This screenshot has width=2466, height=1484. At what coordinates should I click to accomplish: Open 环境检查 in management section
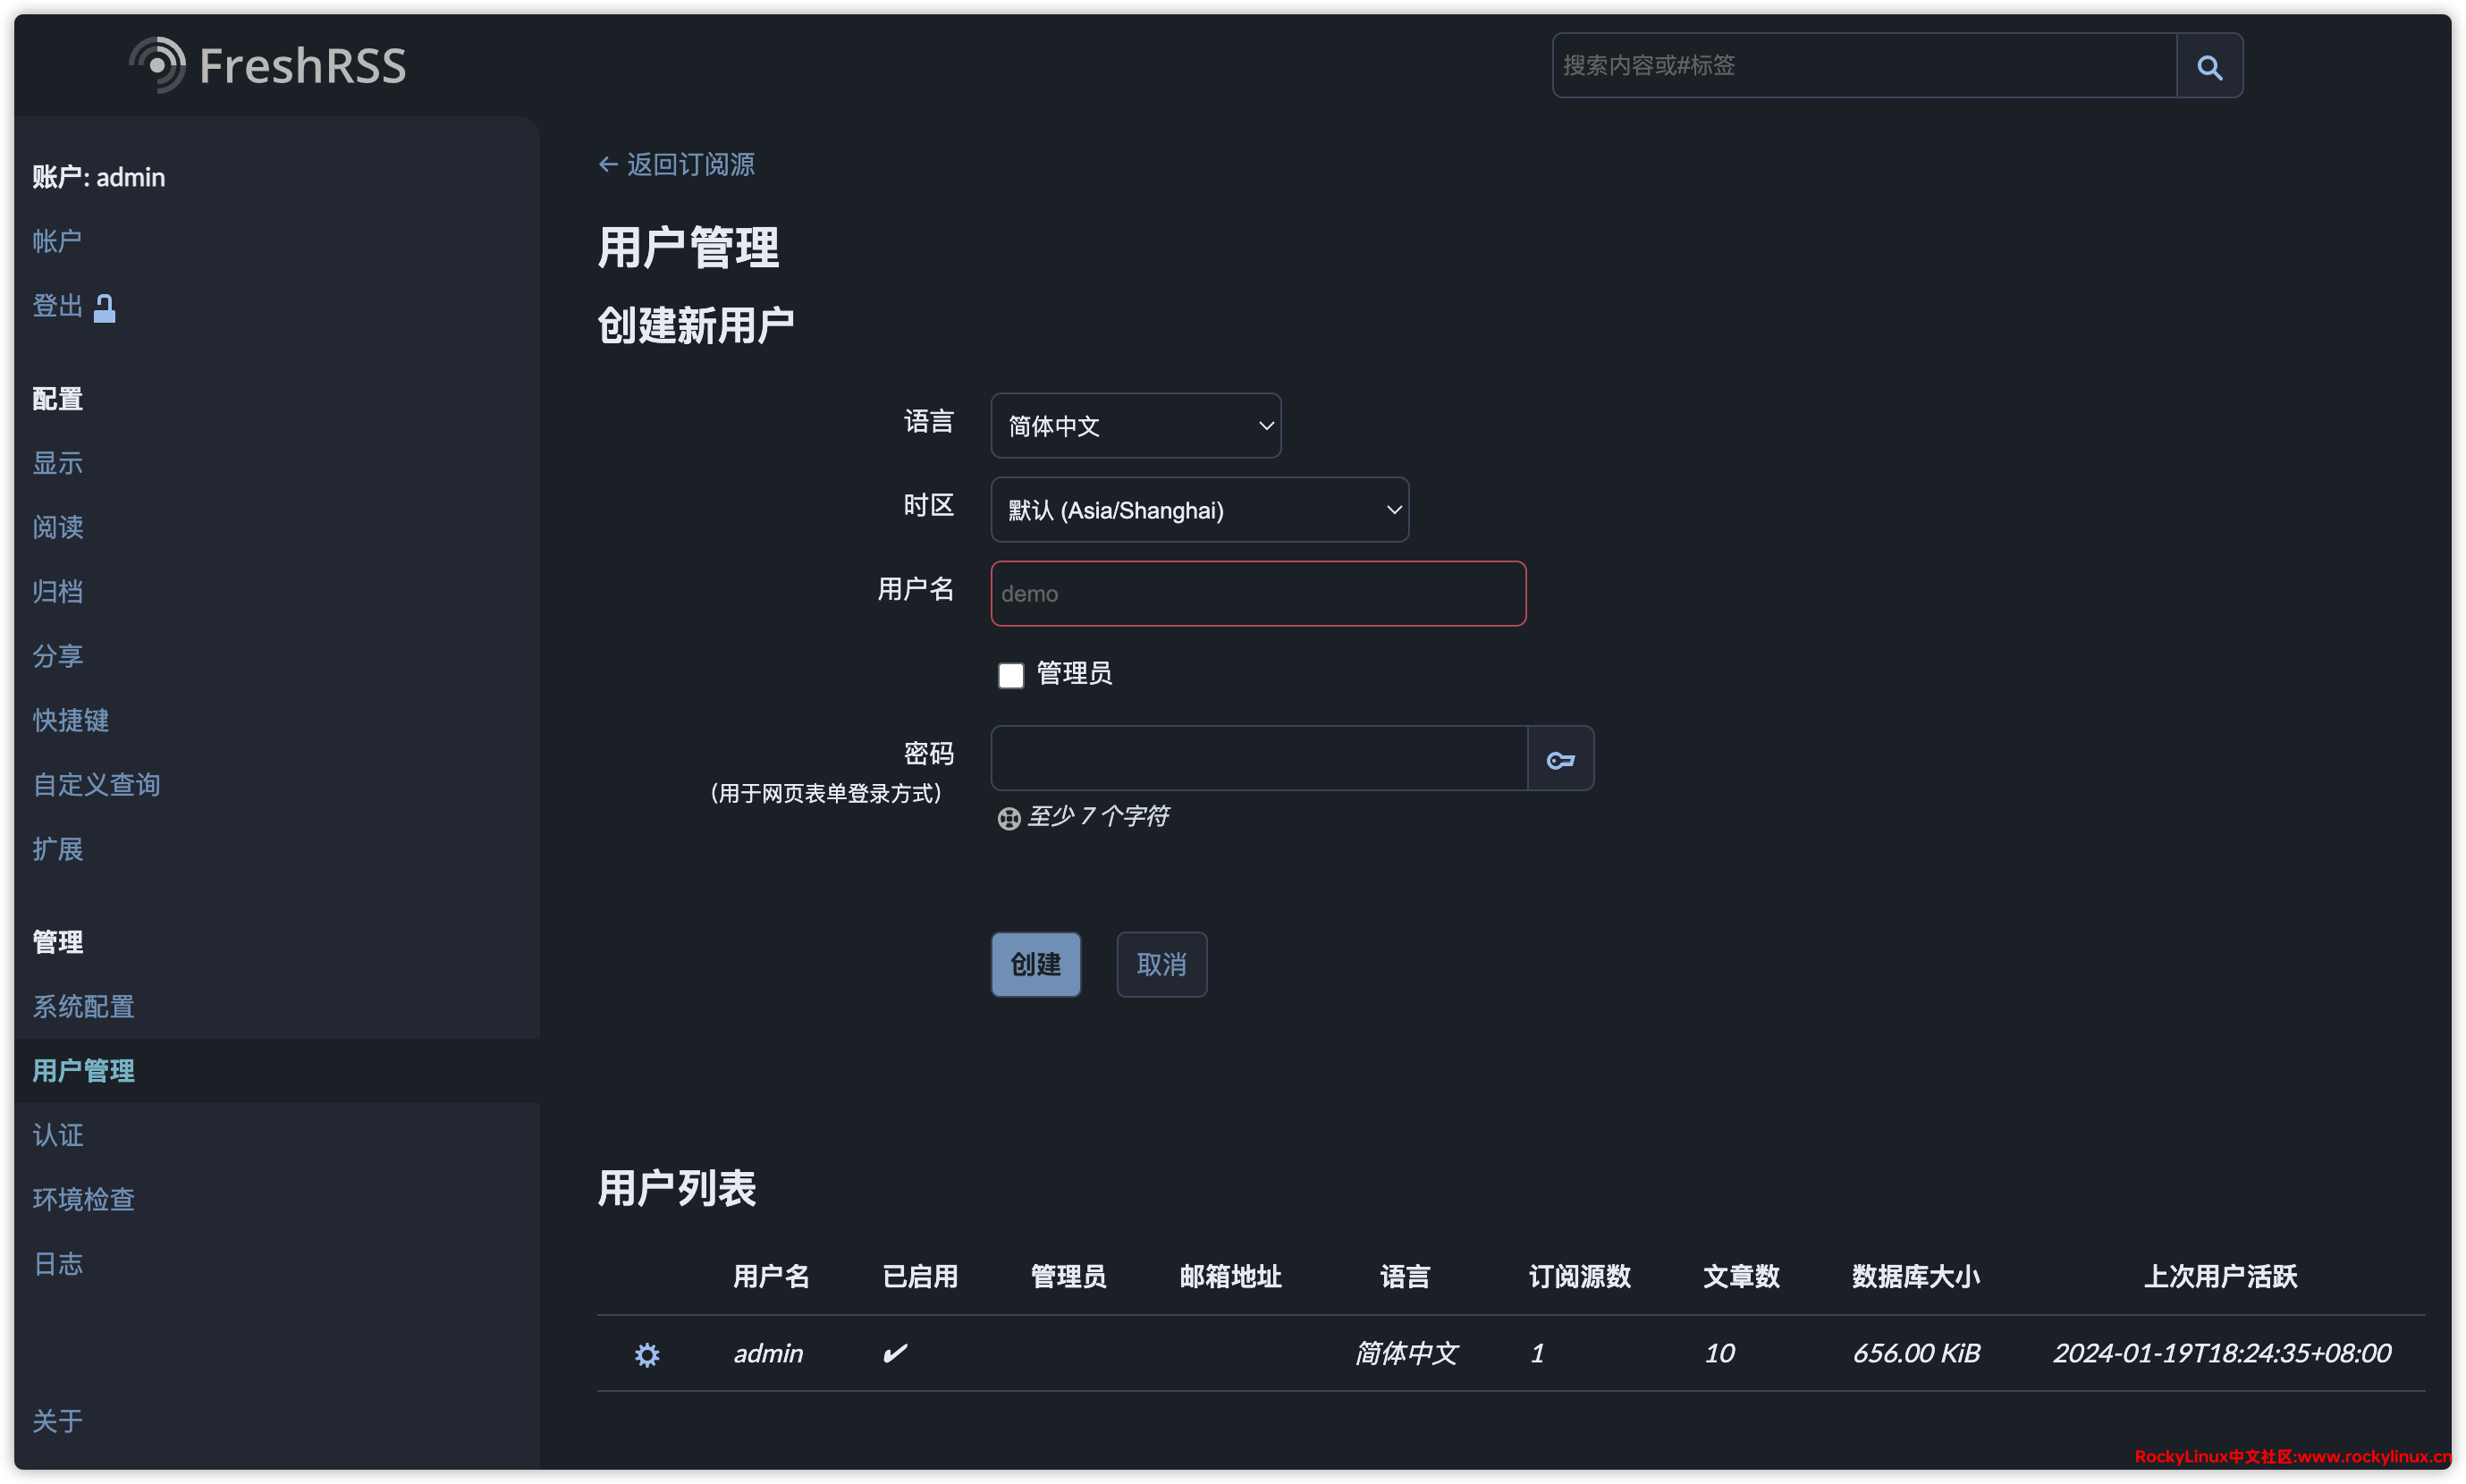(x=84, y=1199)
